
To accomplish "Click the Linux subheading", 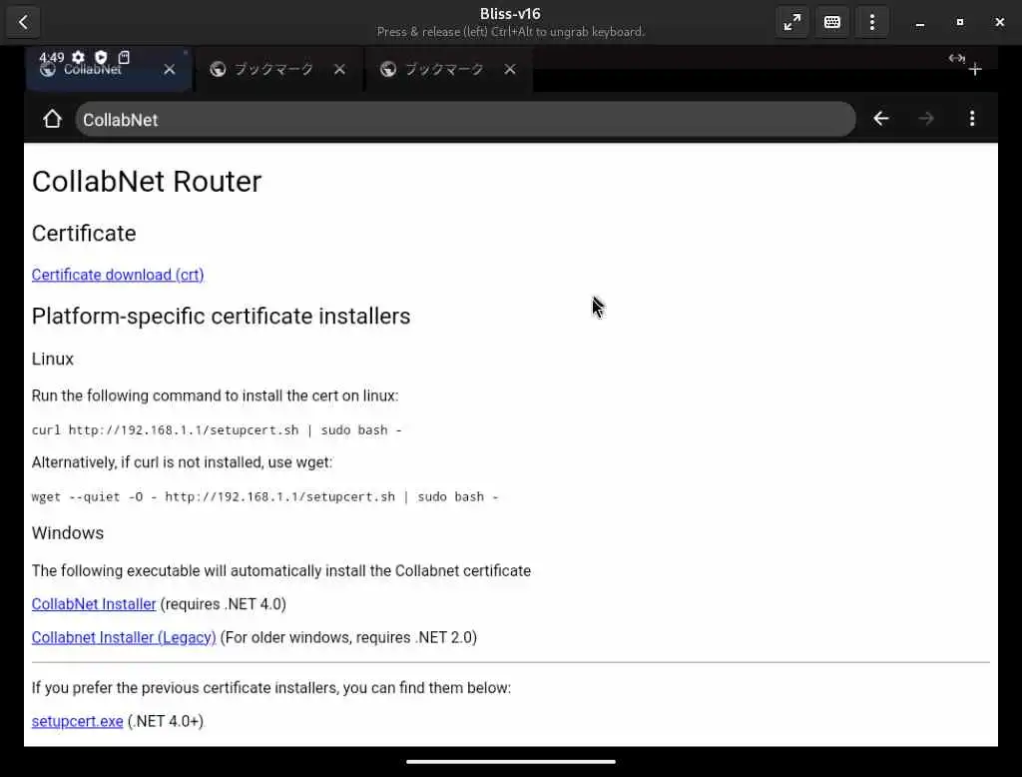I will click(53, 359).
